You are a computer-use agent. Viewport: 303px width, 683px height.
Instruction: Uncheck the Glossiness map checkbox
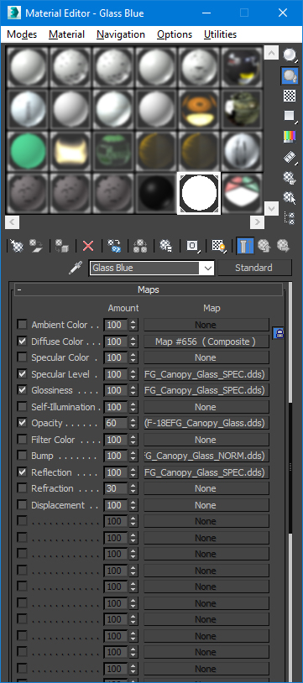[x=22, y=390]
